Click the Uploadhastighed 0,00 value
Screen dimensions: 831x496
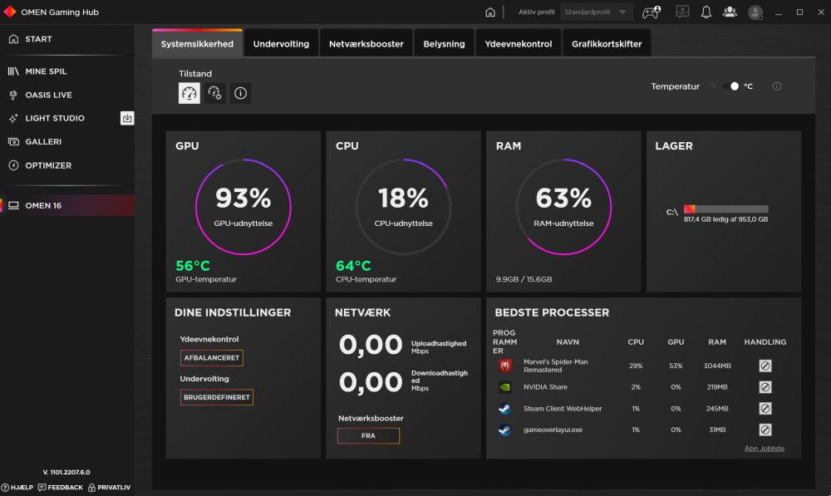[x=371, y=345]
